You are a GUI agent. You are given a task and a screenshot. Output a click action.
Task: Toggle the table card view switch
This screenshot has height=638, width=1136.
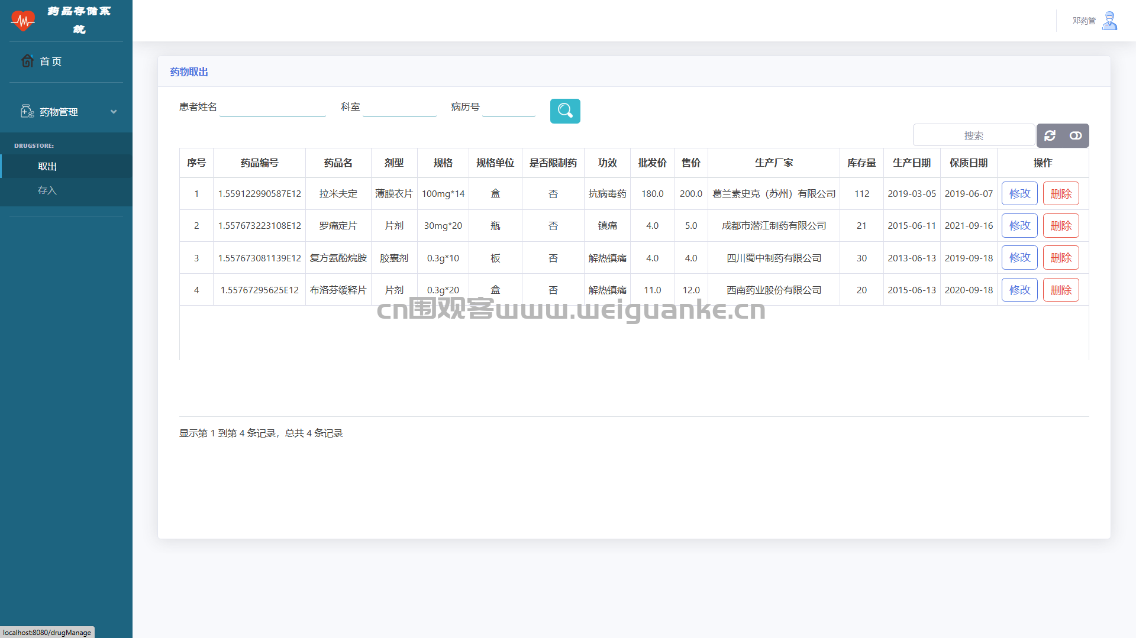(1075, 135)
